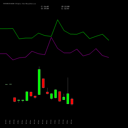Select the 01 Jan date label
Viewport: 128px width, 128px height.
pos(22,122)
